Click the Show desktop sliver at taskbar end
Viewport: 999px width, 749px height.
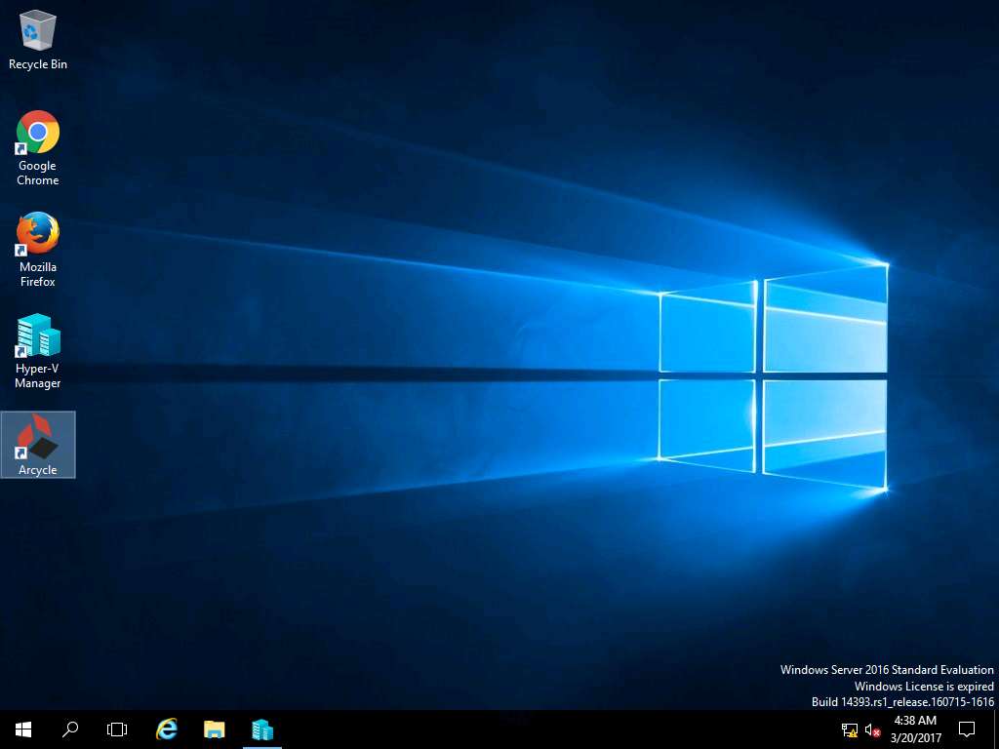996,729
